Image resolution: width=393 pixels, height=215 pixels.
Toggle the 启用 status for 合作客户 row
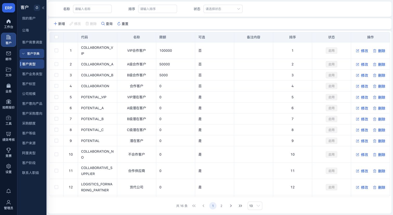click(x=331, y=86)
